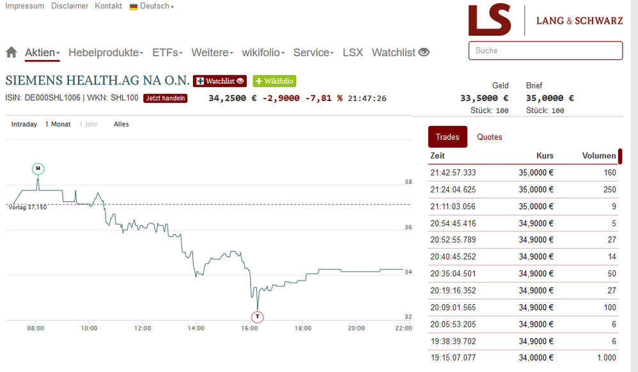Open the Kontakt link
Screen dimensions: 638x372
click(108, 6)
